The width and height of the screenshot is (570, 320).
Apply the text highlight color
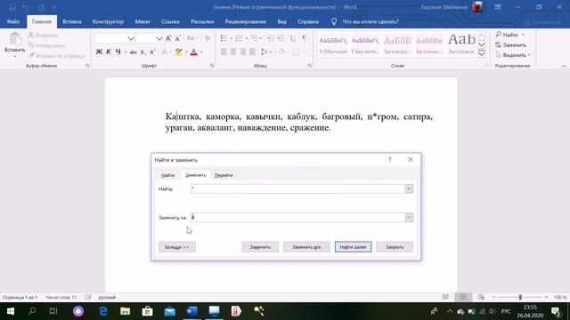point(178,52)
